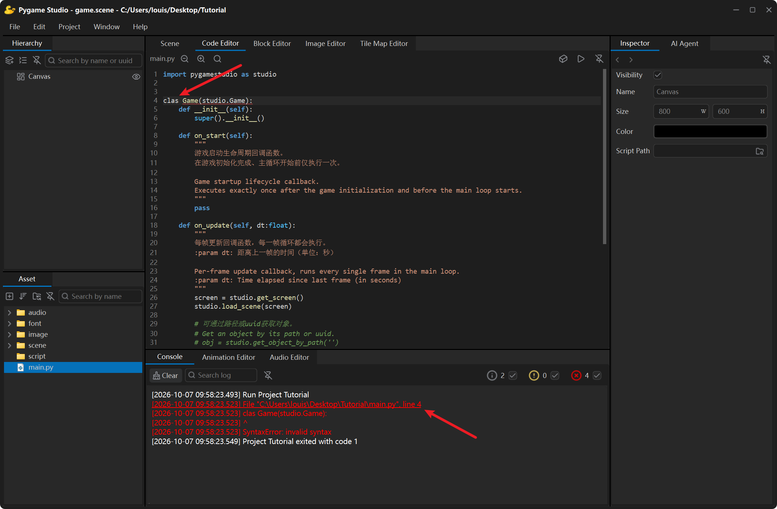This screenshot has height=509, width=777.
Task: Toggle error messages filter checkbox
Action: [x=597, y=375]
